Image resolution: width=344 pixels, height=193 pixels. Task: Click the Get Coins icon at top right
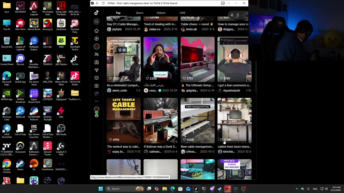[232, 15]
